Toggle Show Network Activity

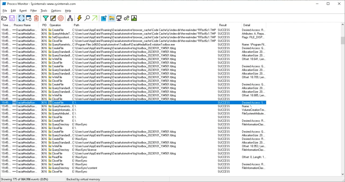tap(119, 18)
